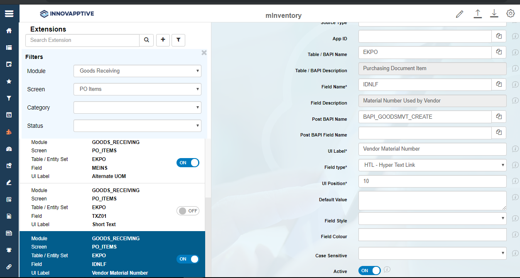Close the Filters panel
The image size is (520, 278).
pyautogui.click(x=204, y=53)
